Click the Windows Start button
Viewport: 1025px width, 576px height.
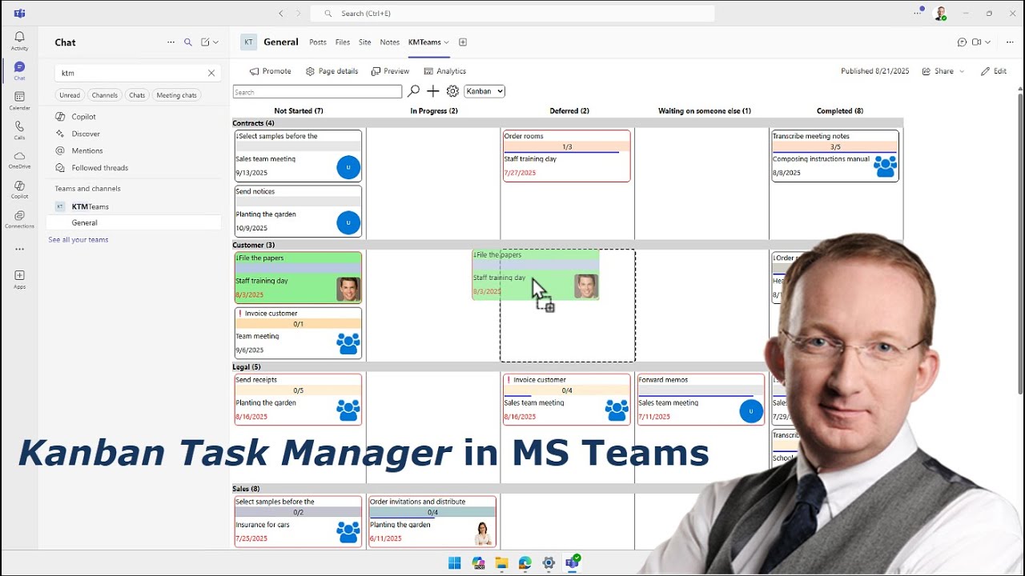(x=454, y=563)
